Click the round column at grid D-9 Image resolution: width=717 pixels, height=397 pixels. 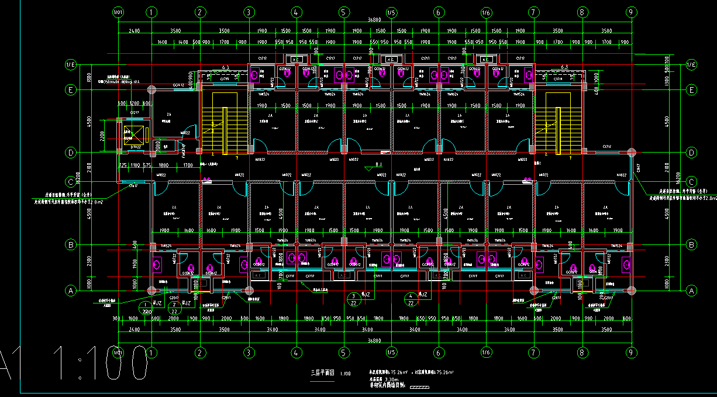[x=631, y=153]
